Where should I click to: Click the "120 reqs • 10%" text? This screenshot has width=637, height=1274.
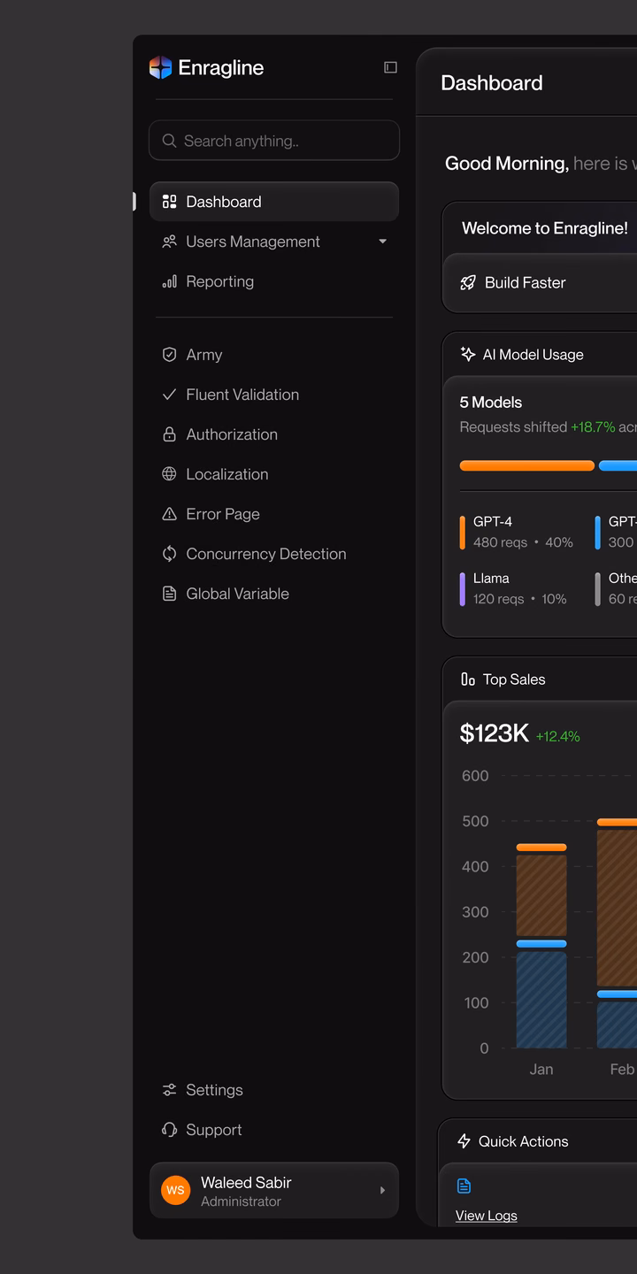[520, 599]
